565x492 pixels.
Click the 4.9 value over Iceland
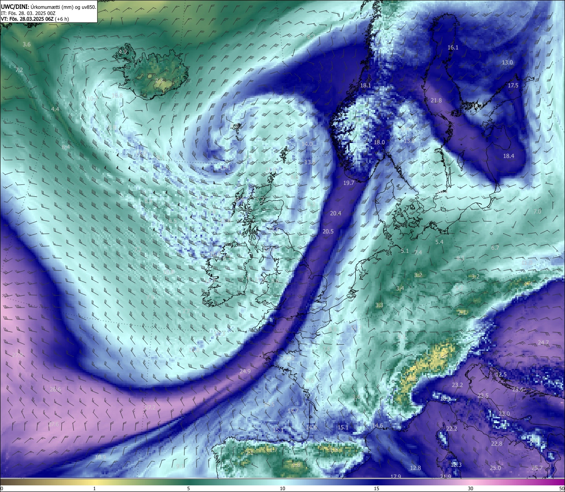123,52
